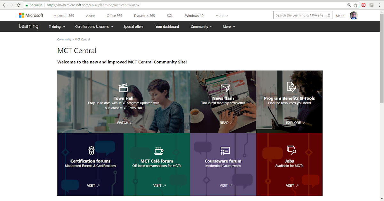Click the search magnifier icon
384x201 pixels.
pos(328,15)
